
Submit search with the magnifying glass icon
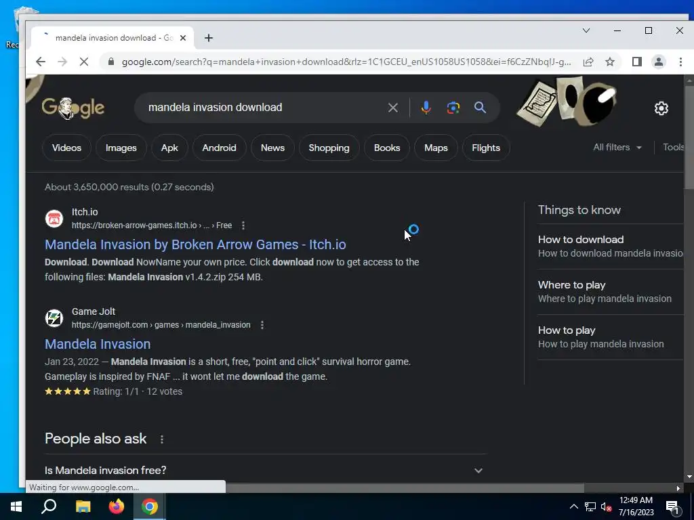pyautogui.click(x=481, y=108)
